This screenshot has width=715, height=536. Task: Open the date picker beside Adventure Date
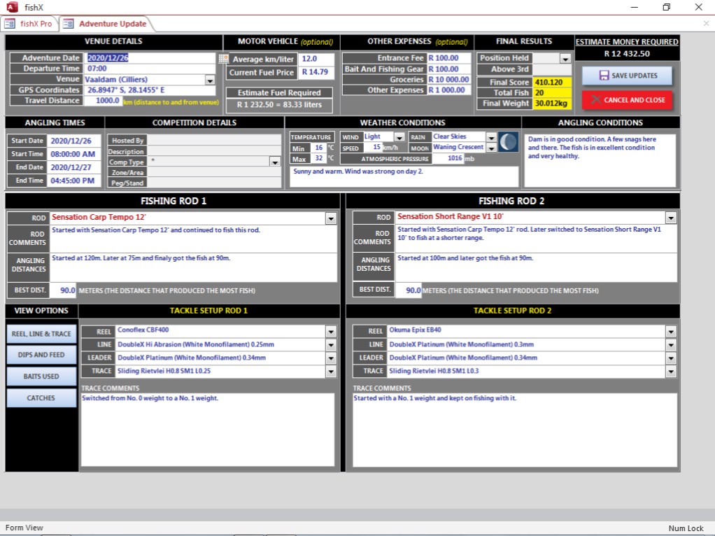tap(224, 59)
